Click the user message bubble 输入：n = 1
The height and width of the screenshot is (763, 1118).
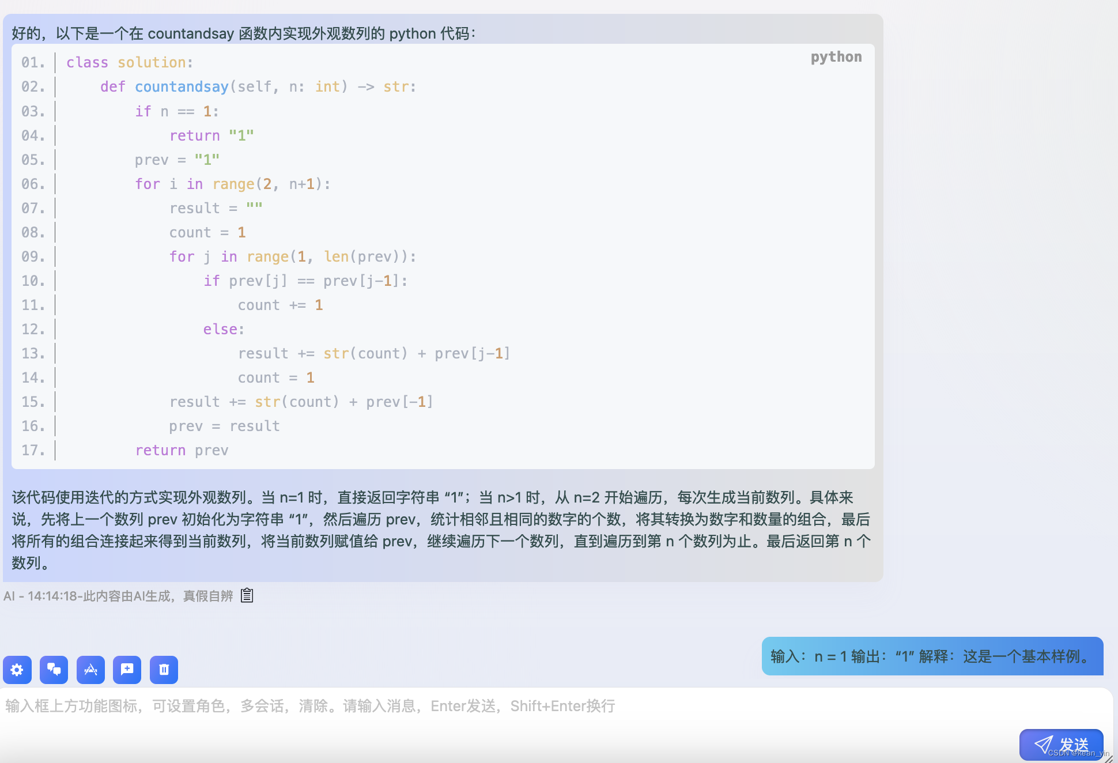click(932, 656)
